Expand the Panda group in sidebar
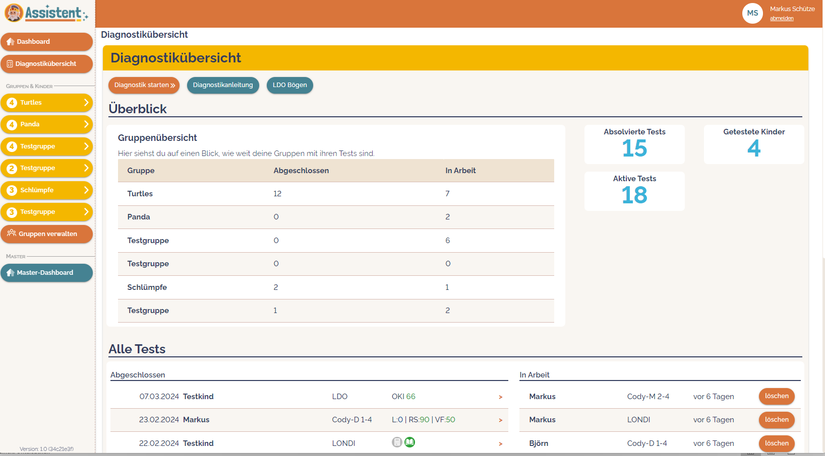The image size is (825, 456). pyautogui.click(x=86, y=124)
